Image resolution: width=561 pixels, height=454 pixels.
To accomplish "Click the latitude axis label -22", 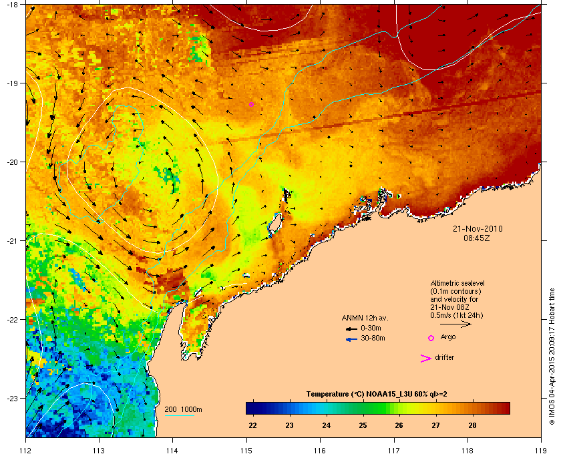I will (x=13, y=320).
